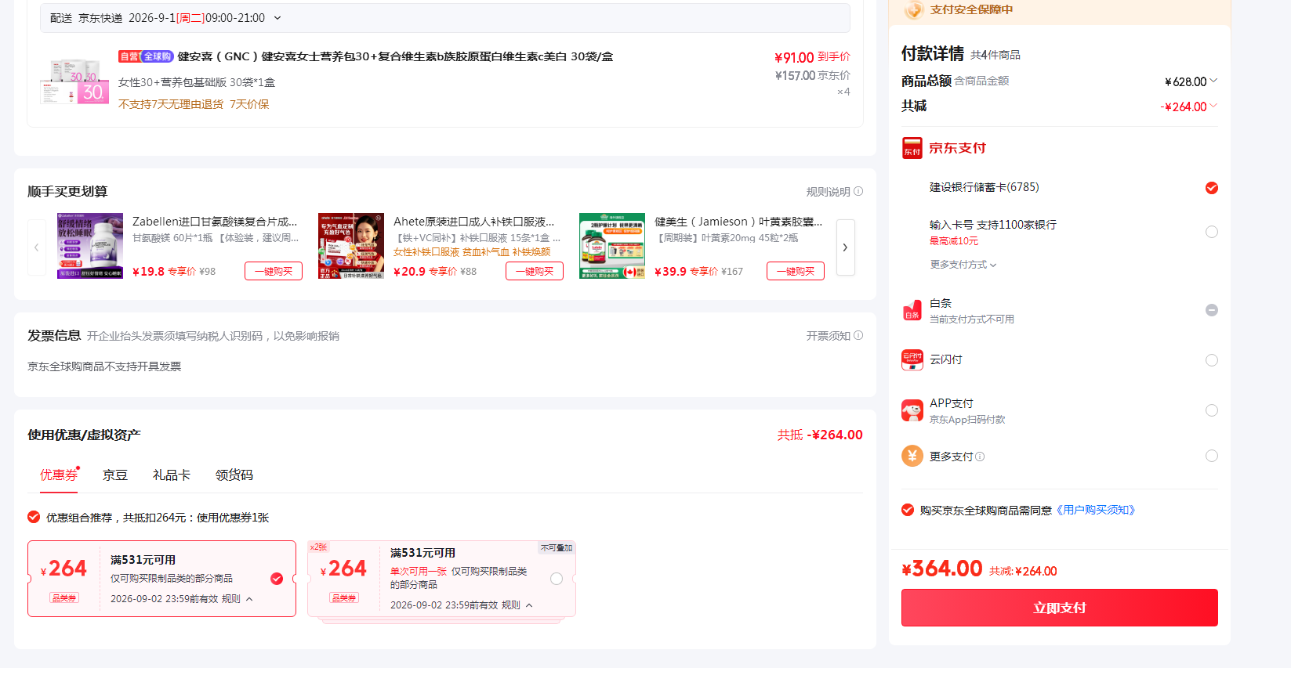Toggle the 优惠组合推荐 checkbox
The height and width of the screenshot is (675, 1291).
(34, 517)
